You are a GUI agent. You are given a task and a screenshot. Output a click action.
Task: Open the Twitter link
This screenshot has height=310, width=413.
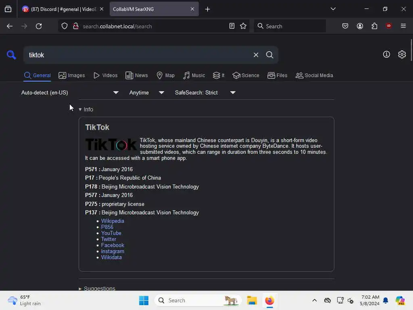(x=108, y=239)
